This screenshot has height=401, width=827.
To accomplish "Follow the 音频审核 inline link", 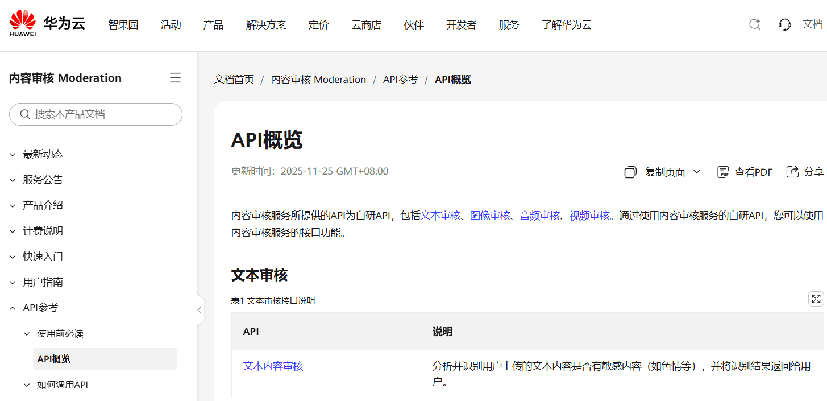I will pos(540,216).
